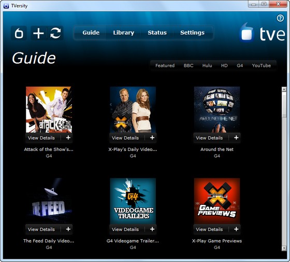The width and height of the screenshot is (290, 262).
Task: Open the Library tab
Action: click(x=124, y=33)
